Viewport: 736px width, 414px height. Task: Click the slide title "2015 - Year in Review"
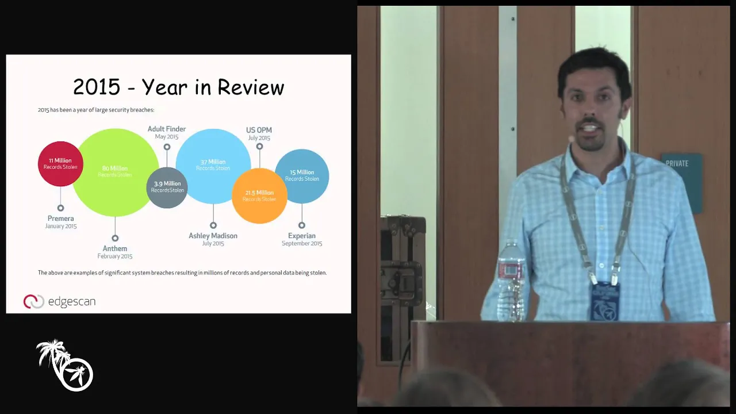[179, 87]
